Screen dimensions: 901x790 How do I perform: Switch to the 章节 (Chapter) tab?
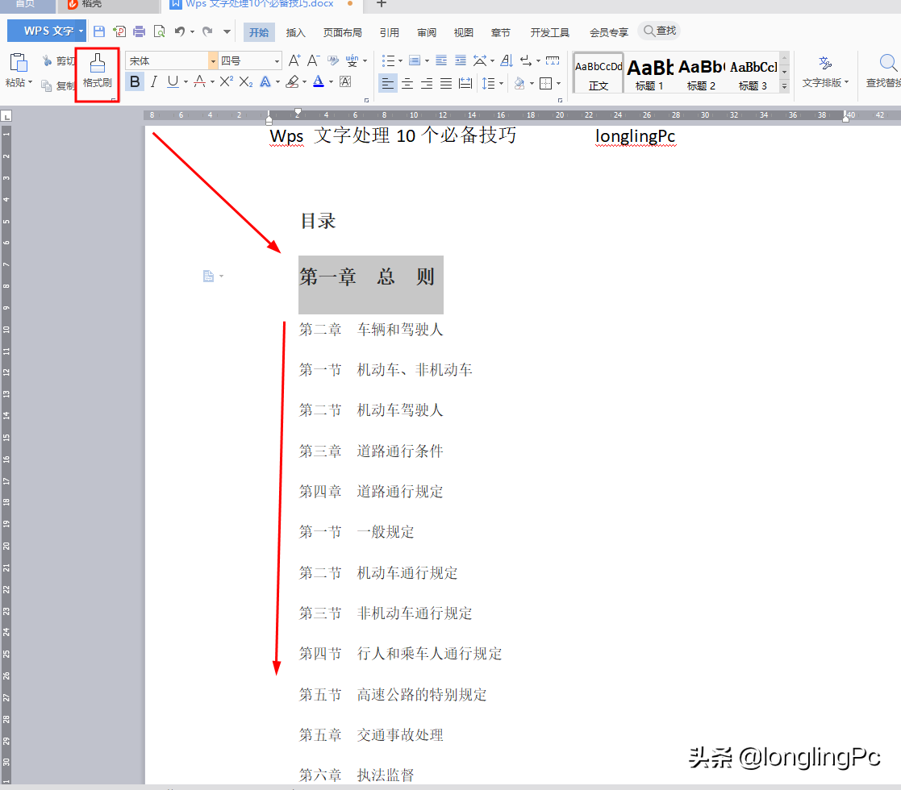point(500,33)
